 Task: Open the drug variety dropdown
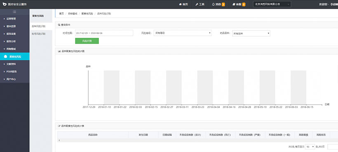point(251,33)
